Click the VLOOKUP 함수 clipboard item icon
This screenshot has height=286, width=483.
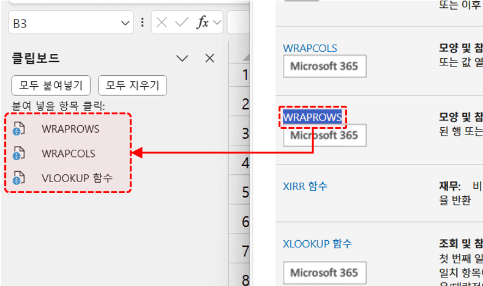20,178
